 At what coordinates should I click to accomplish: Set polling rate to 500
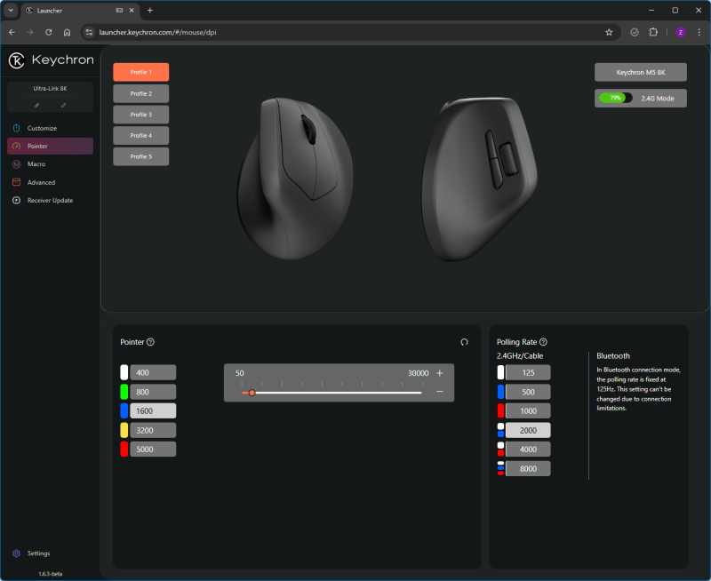[528, 392]
